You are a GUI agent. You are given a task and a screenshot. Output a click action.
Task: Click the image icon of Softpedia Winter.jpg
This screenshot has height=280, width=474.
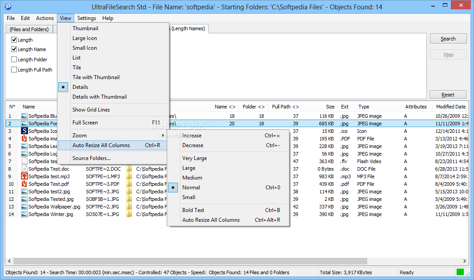24,214
